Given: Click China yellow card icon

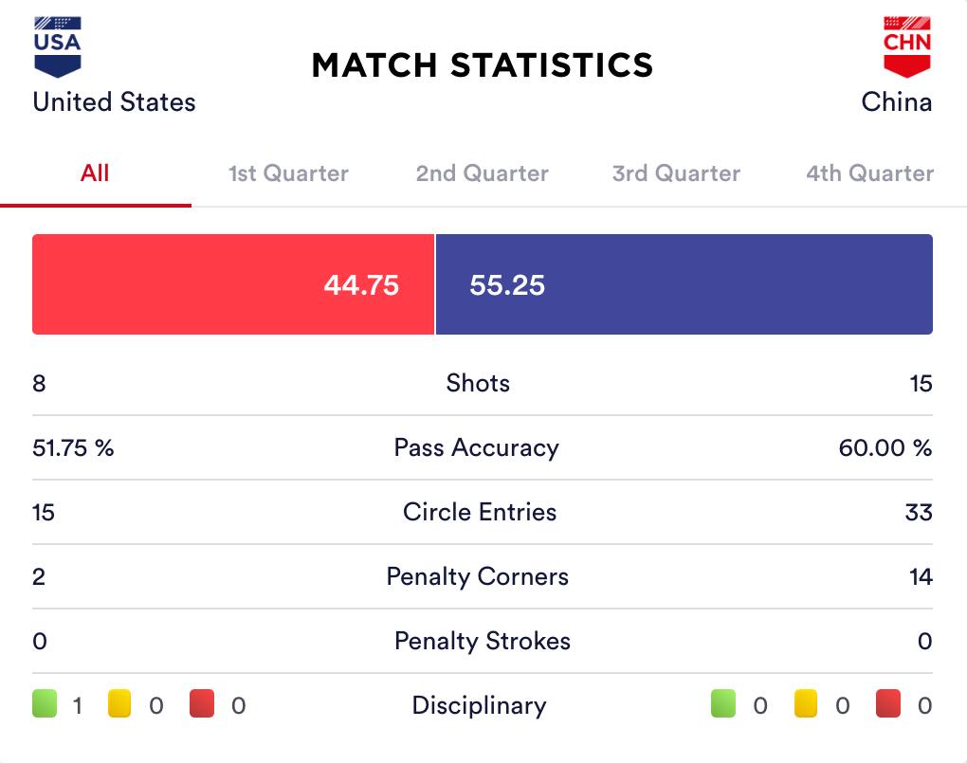Looking at the screenshot, I should 805,704.
